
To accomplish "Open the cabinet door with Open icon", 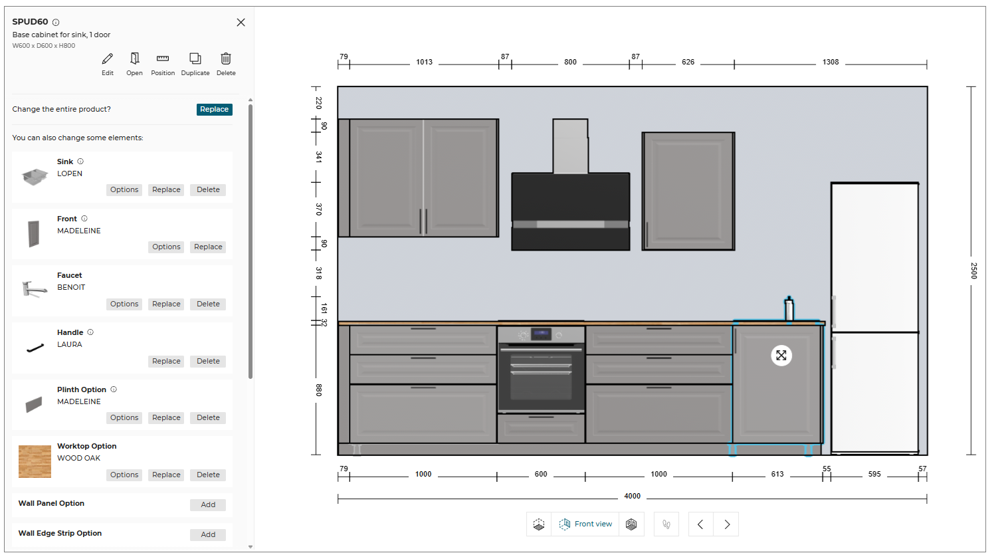I will [134, 59].
